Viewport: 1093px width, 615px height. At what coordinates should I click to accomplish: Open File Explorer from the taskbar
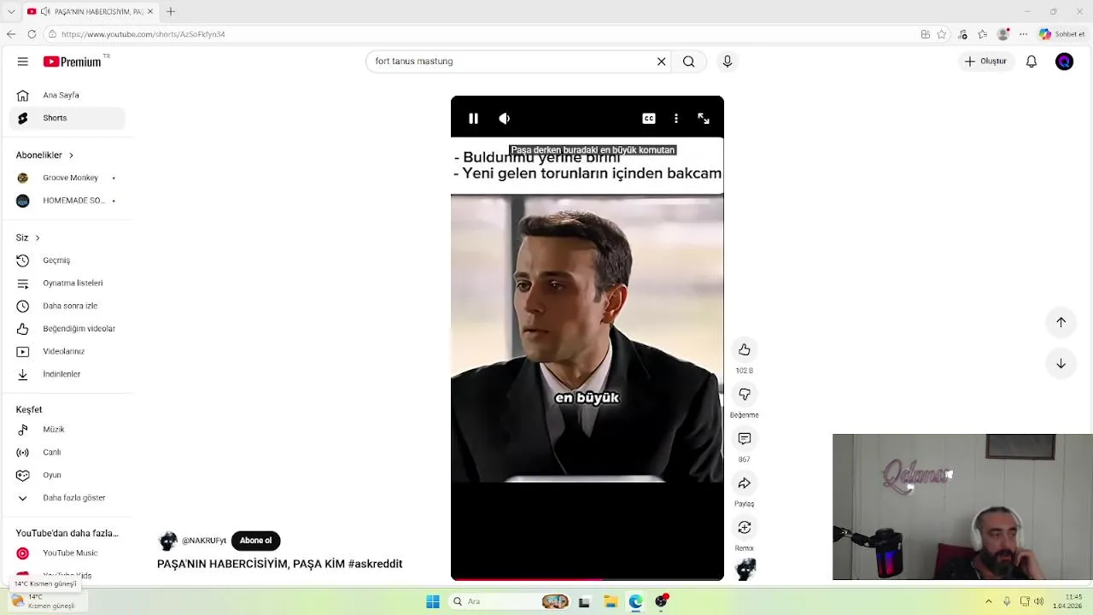click(x=611, y=602)
